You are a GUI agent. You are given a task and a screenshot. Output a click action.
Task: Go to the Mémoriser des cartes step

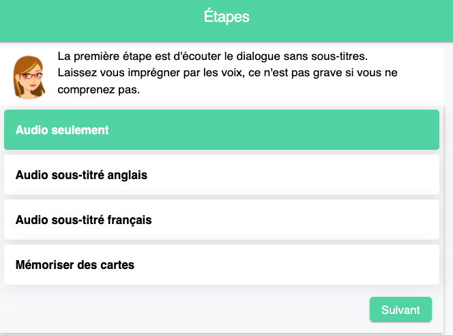(x=222, y=265)
